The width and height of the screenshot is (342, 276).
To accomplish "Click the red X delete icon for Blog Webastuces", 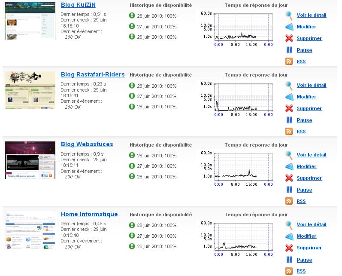I will [289, 178].
